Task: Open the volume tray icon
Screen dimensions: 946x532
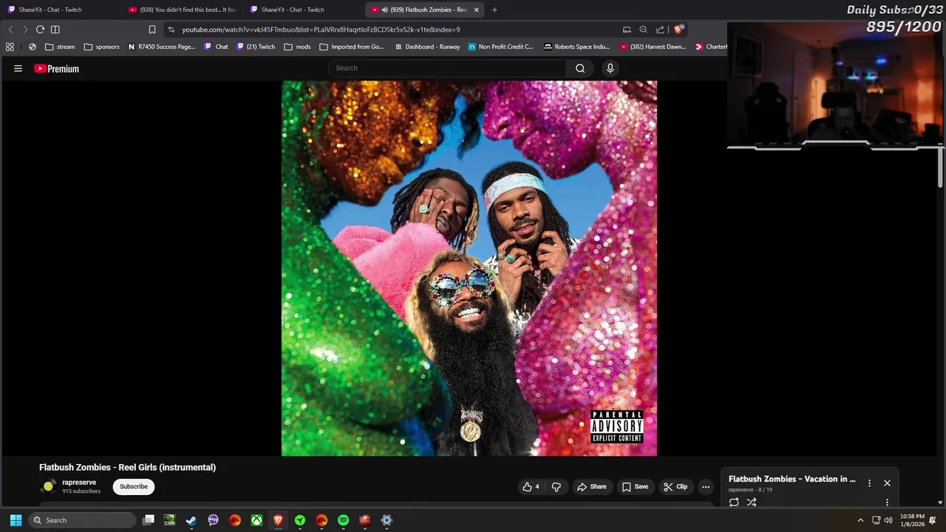Action: pyautogui.click(x=888, y=520)
